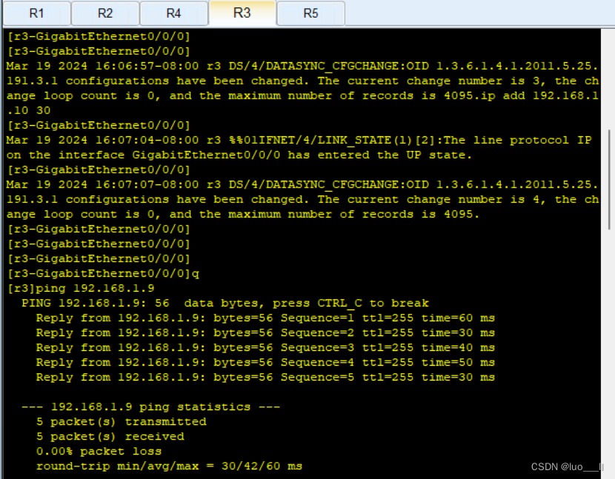Switch to the R2 tab
This screenshot has width=615, height=479.
105,13
